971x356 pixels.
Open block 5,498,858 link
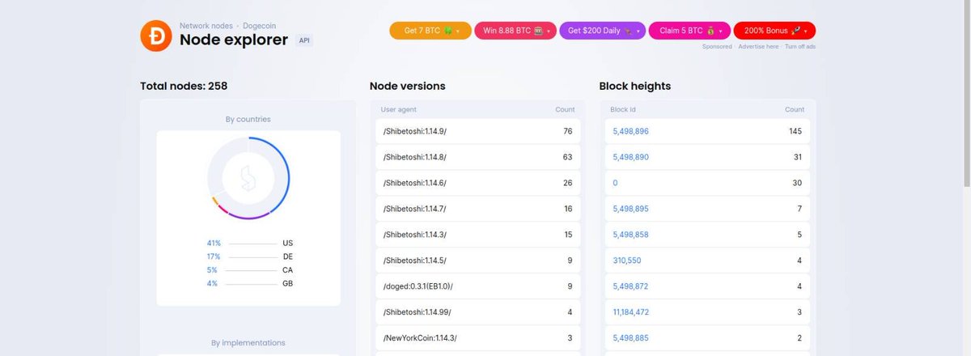630,235
